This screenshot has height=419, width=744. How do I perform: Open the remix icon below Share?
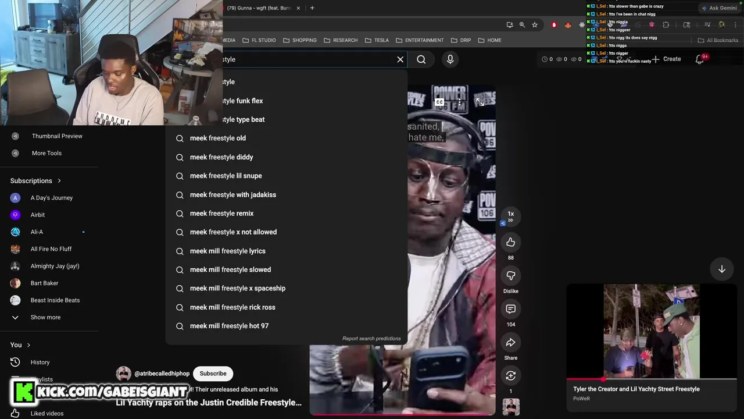[511, 376]
